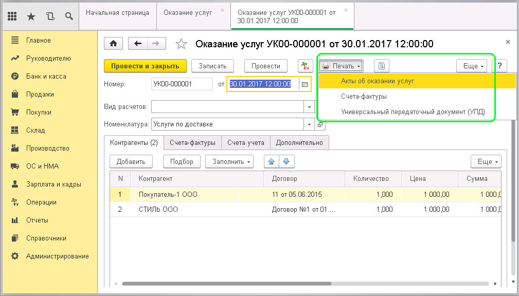Click the Записать button
519x296 pixels.
tap(212, 66)
